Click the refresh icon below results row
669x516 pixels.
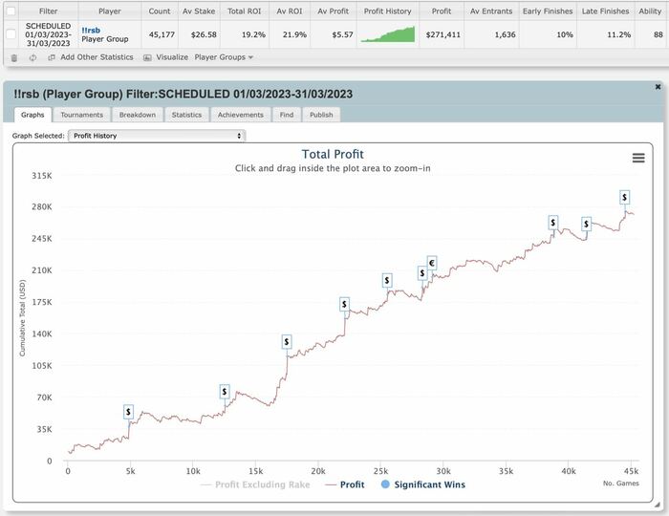(x=32, y=57)
